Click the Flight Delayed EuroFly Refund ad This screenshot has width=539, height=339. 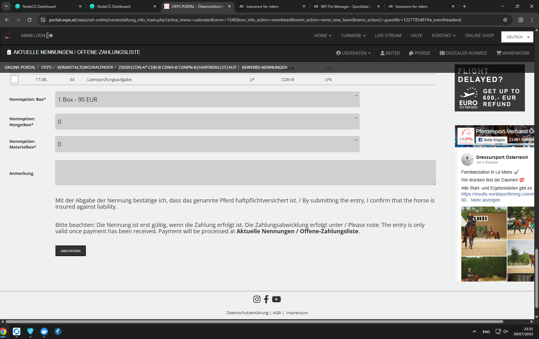click(490, 88)
